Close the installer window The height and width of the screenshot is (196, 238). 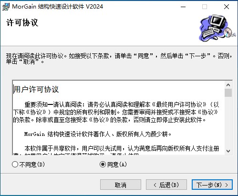click(227, 7)
